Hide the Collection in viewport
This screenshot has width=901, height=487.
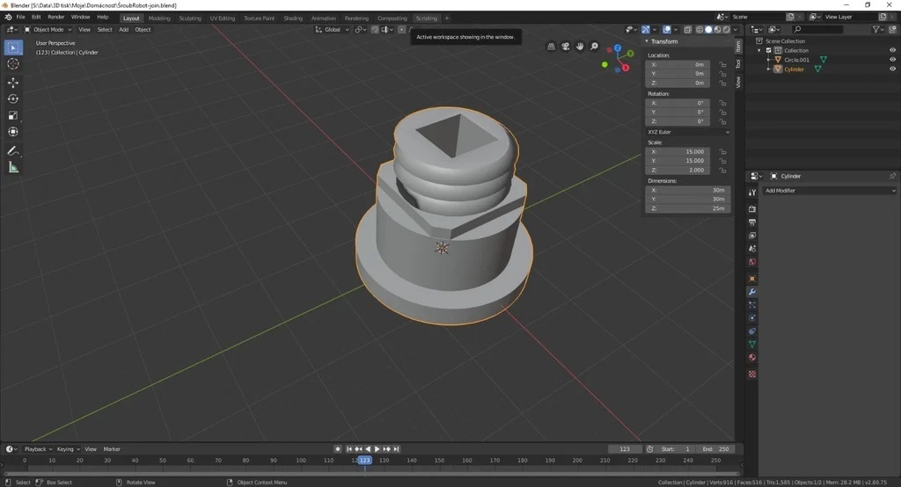click(892, 50)
